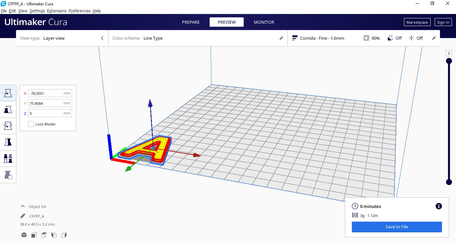This screenshot has height=243, width=456.
Task: Switch to left side view cube icon
Action: point(54,235)
